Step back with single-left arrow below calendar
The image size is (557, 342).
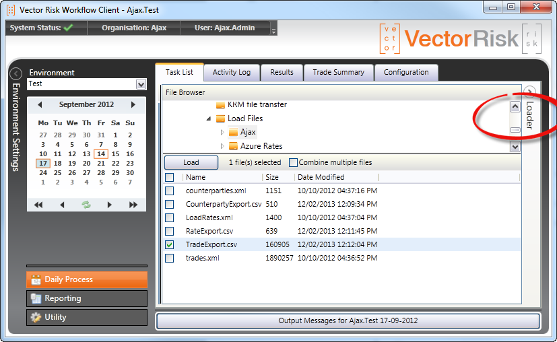pos(62,205)
